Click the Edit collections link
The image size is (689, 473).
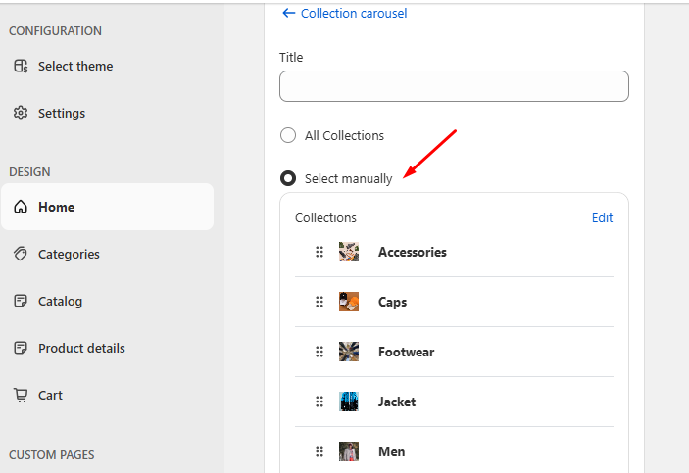[x=602, y=217]
